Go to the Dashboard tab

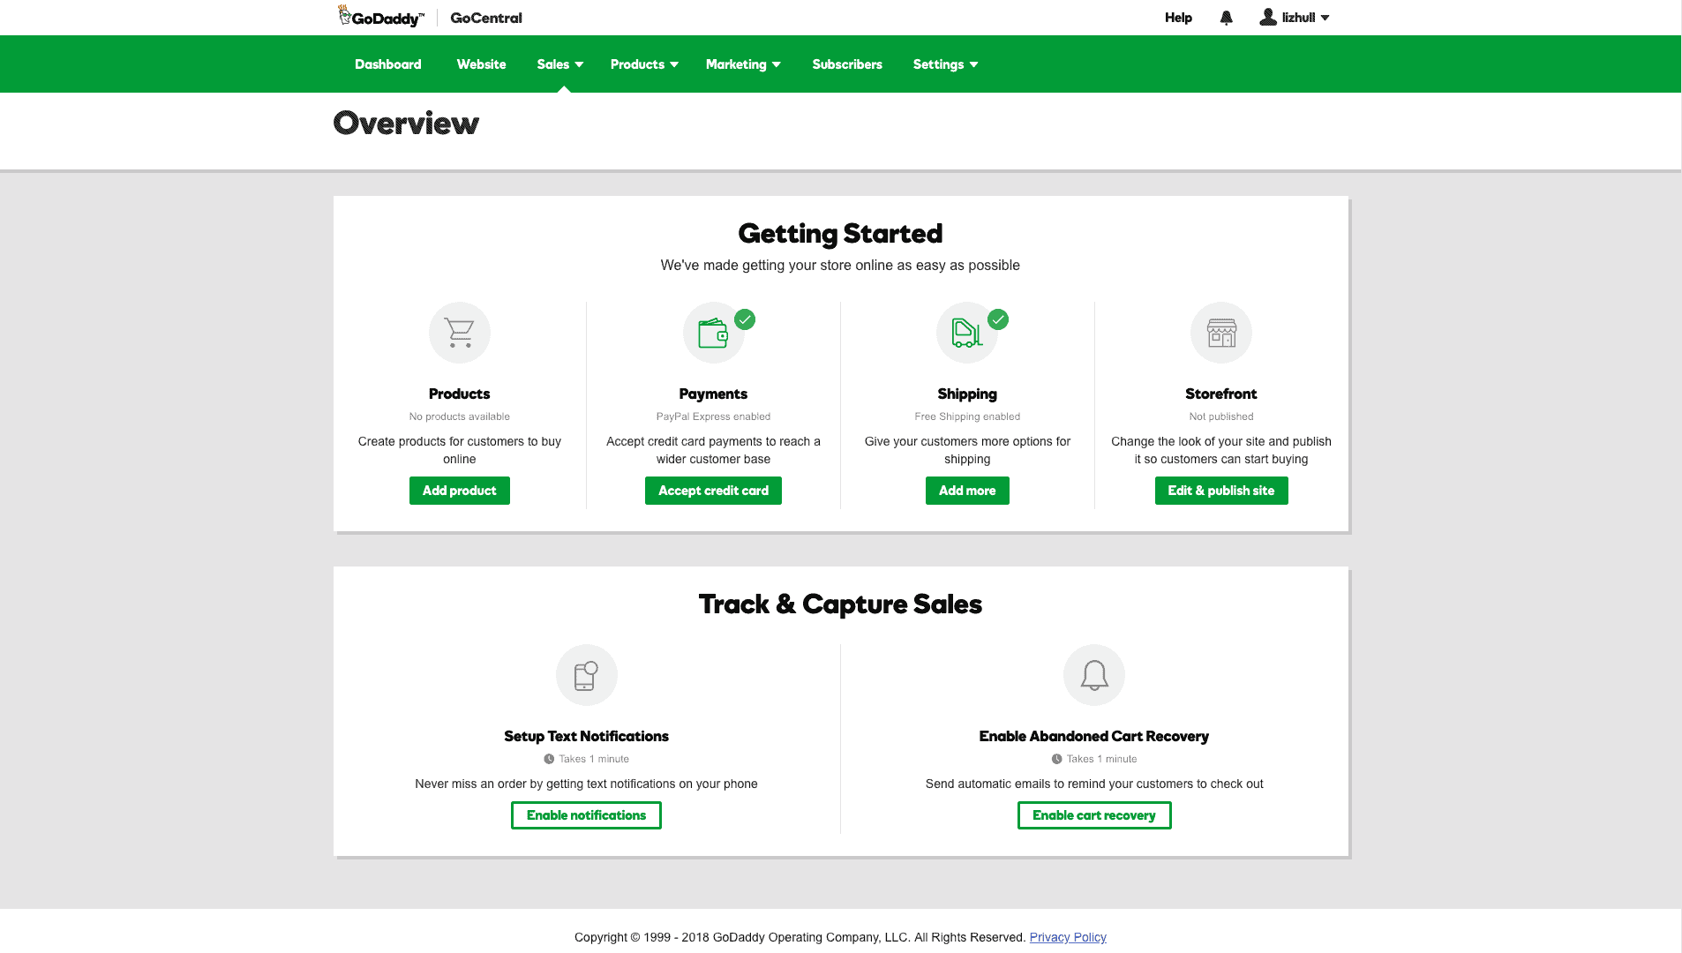(x=388, y=64)
